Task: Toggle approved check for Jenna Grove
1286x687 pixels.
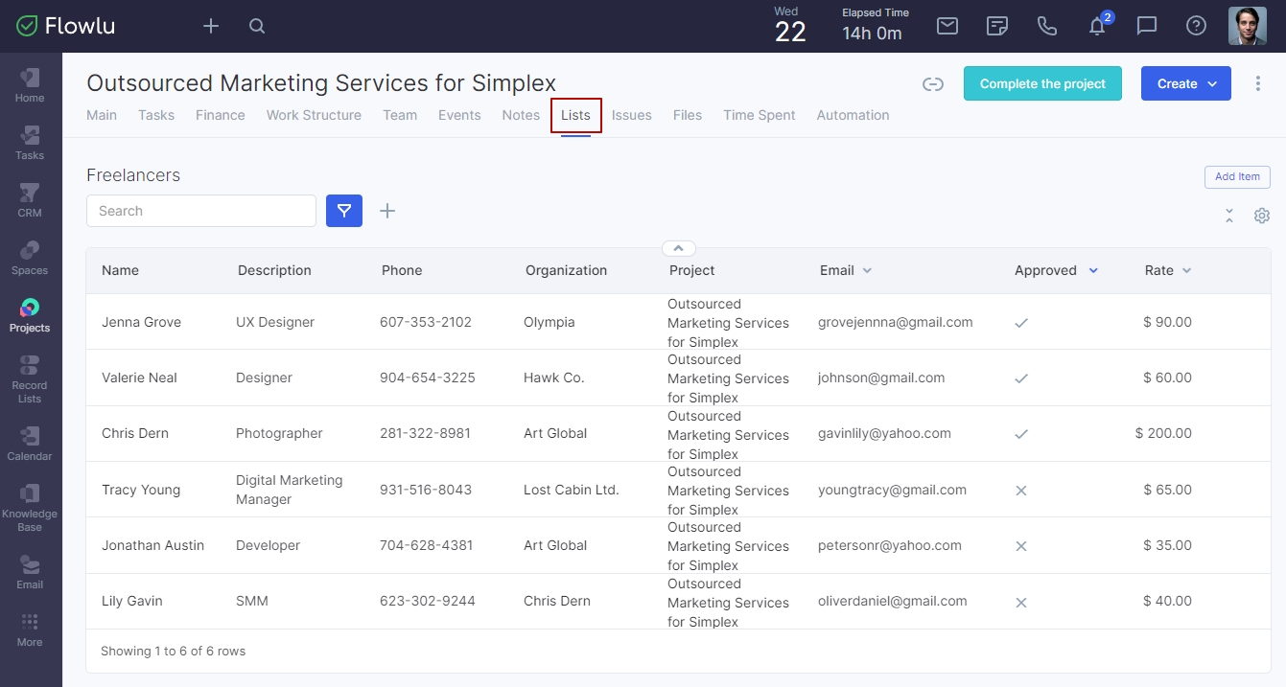Action: click(1021, 323)
